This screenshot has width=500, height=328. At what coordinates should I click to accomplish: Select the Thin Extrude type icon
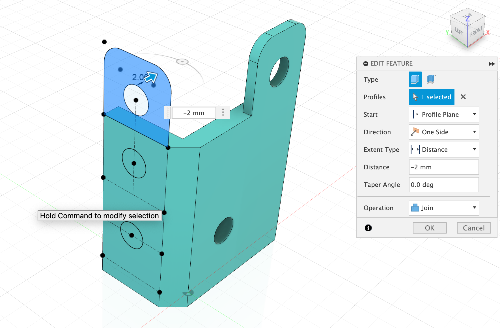(431, 79)
